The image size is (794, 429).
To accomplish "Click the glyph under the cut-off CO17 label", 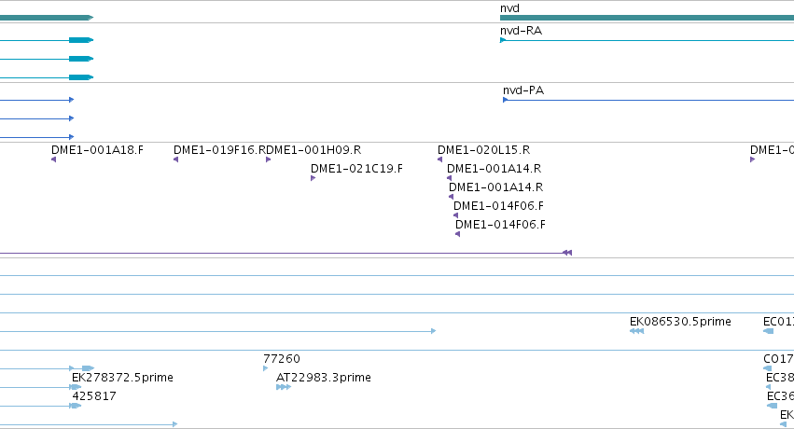I will pyautogui.click(x=767, y=368).
